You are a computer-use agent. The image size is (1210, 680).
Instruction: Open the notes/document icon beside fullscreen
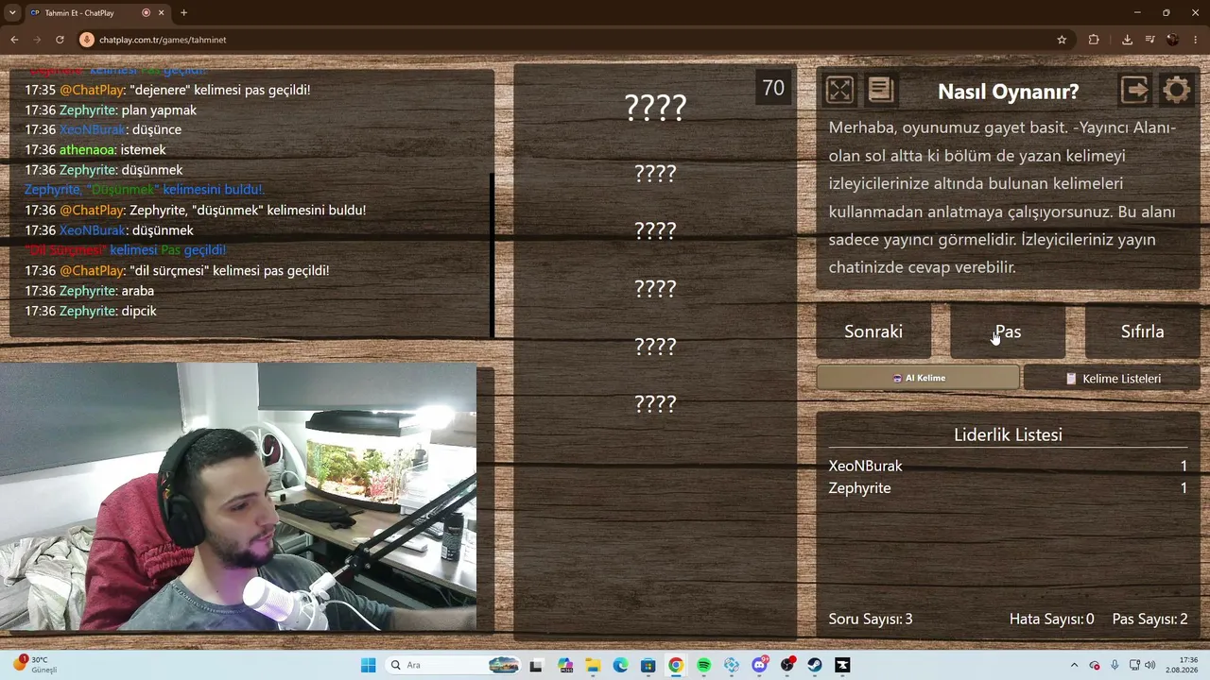click(880, 90)
